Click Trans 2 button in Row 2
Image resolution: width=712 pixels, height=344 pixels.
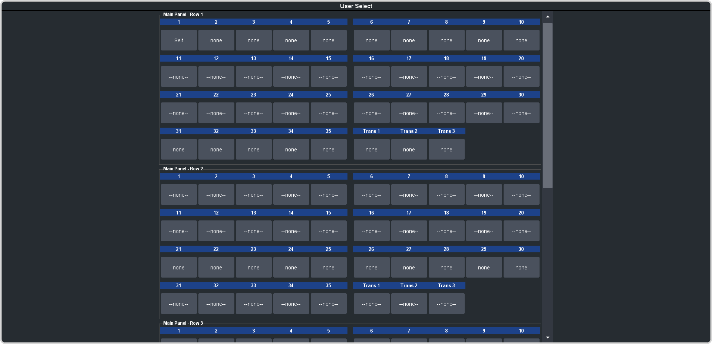click(x=409, y=304)
